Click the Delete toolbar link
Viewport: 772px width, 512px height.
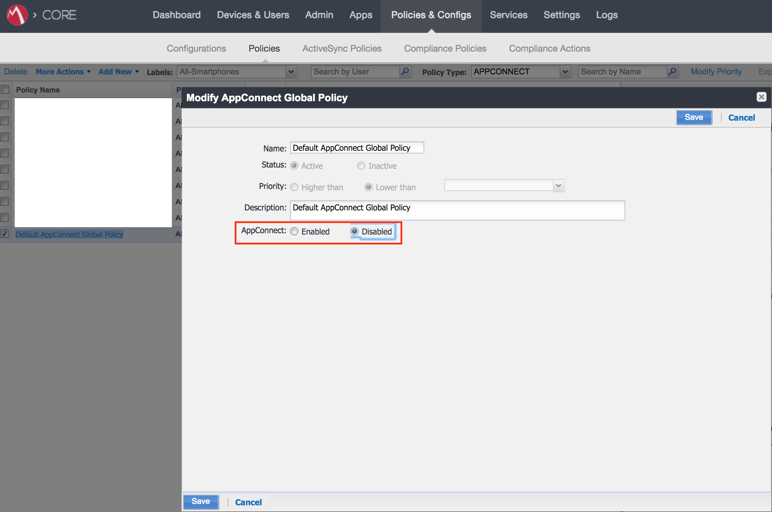[15, 72]
